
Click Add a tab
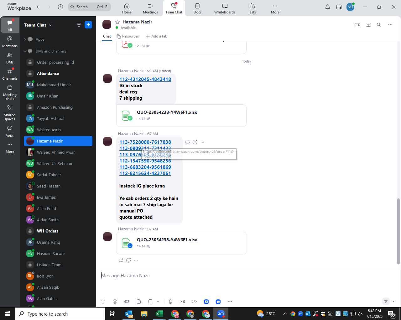pyautogui.click(x=157, y=36)
